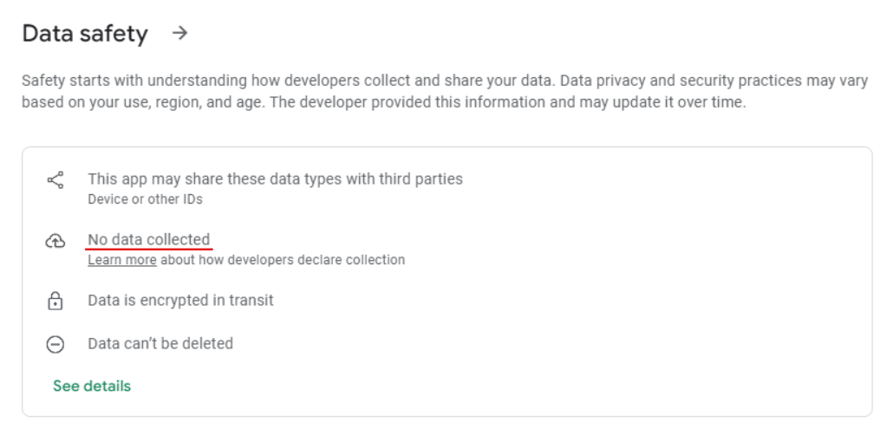Click 'The developer provided this information' sentence
This screenshot has width=893, height=435.
(522, 103)
